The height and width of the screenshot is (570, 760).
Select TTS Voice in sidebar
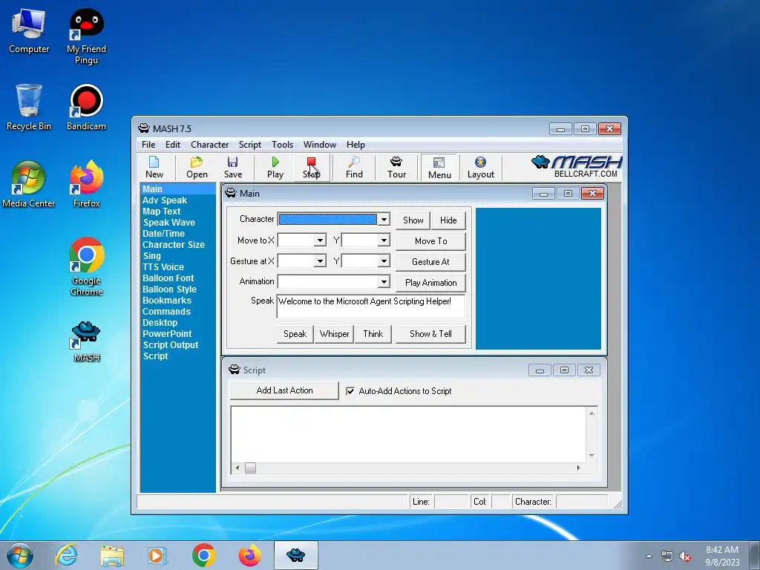click(x=163, y=267)
